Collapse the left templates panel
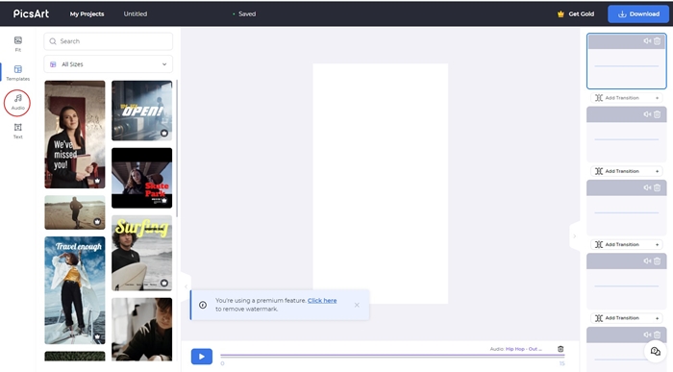The image size is (673, 372). [x=186, y=286]
